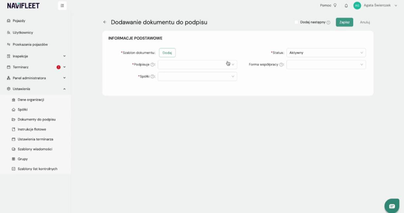The image size is (404, 213).
Task: Click the Szablony wiadomości chat icon
Action: [x=14, y=149]
